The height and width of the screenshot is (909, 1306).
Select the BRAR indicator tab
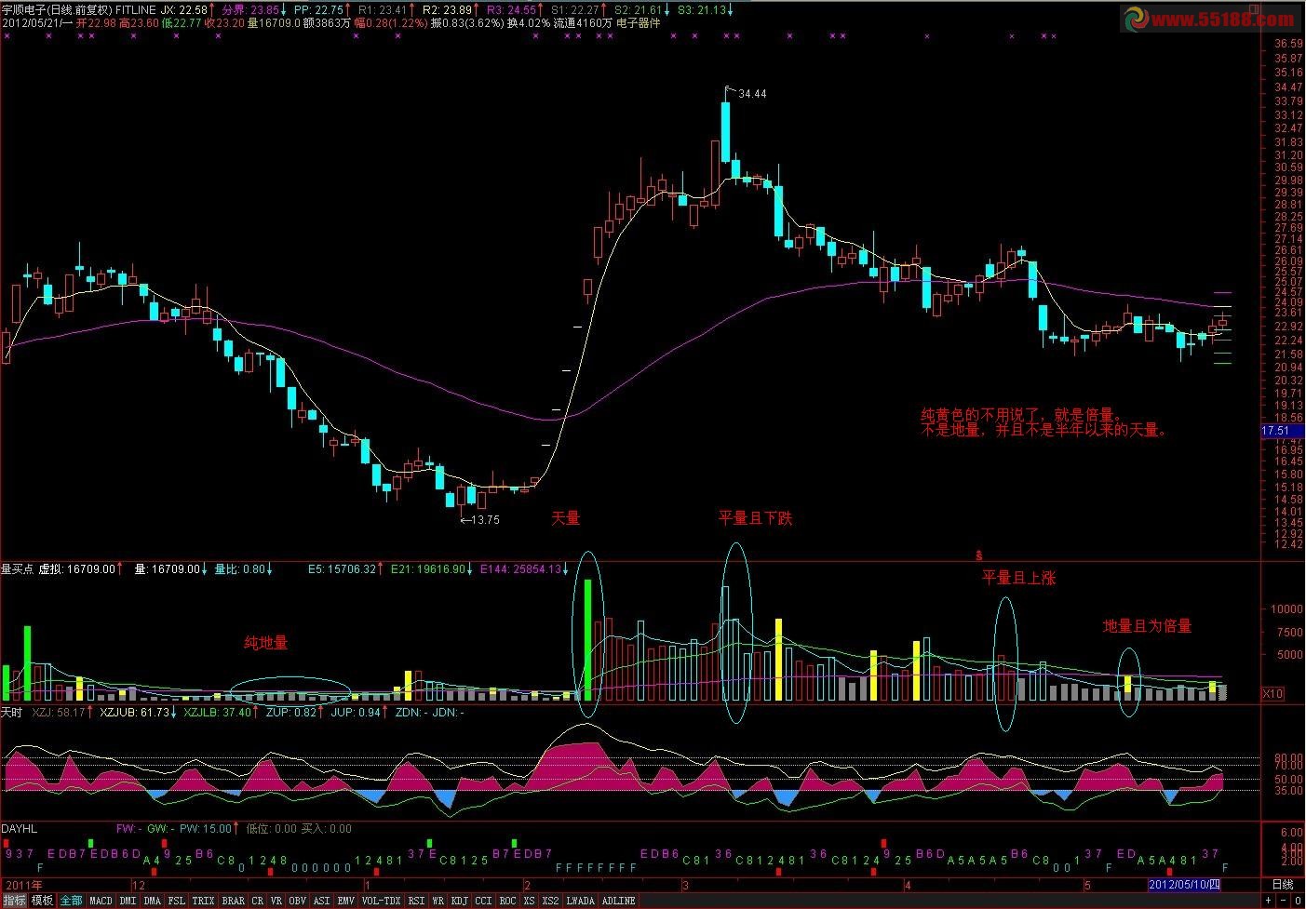[x=234, y=901]
